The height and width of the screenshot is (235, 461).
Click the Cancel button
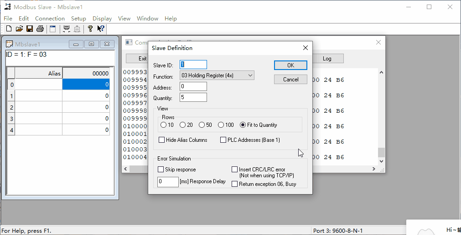tap(290, 80)
